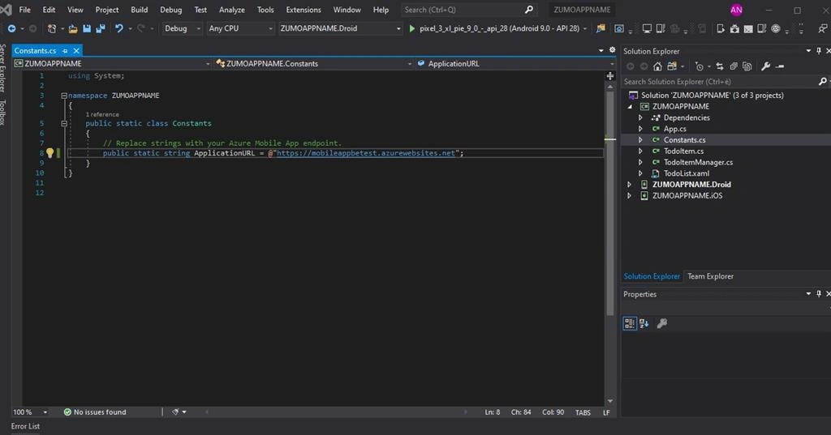Undo the last edit with the undo arrow

(119, 28)
